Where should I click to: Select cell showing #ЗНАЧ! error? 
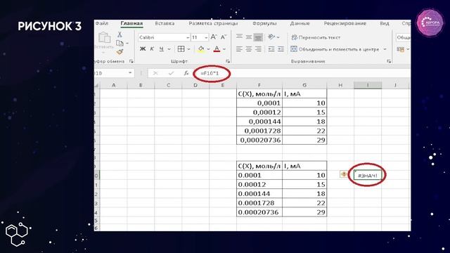click(x=368, y=175)
